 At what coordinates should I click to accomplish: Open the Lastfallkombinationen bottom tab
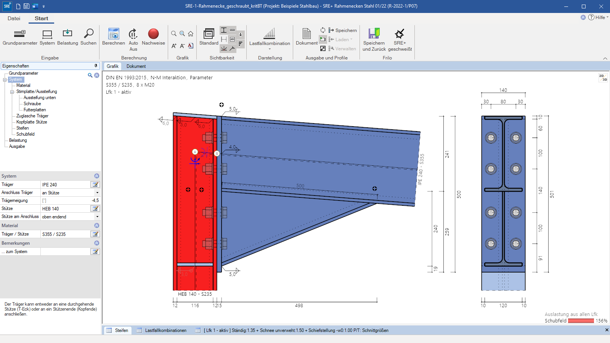162,330
